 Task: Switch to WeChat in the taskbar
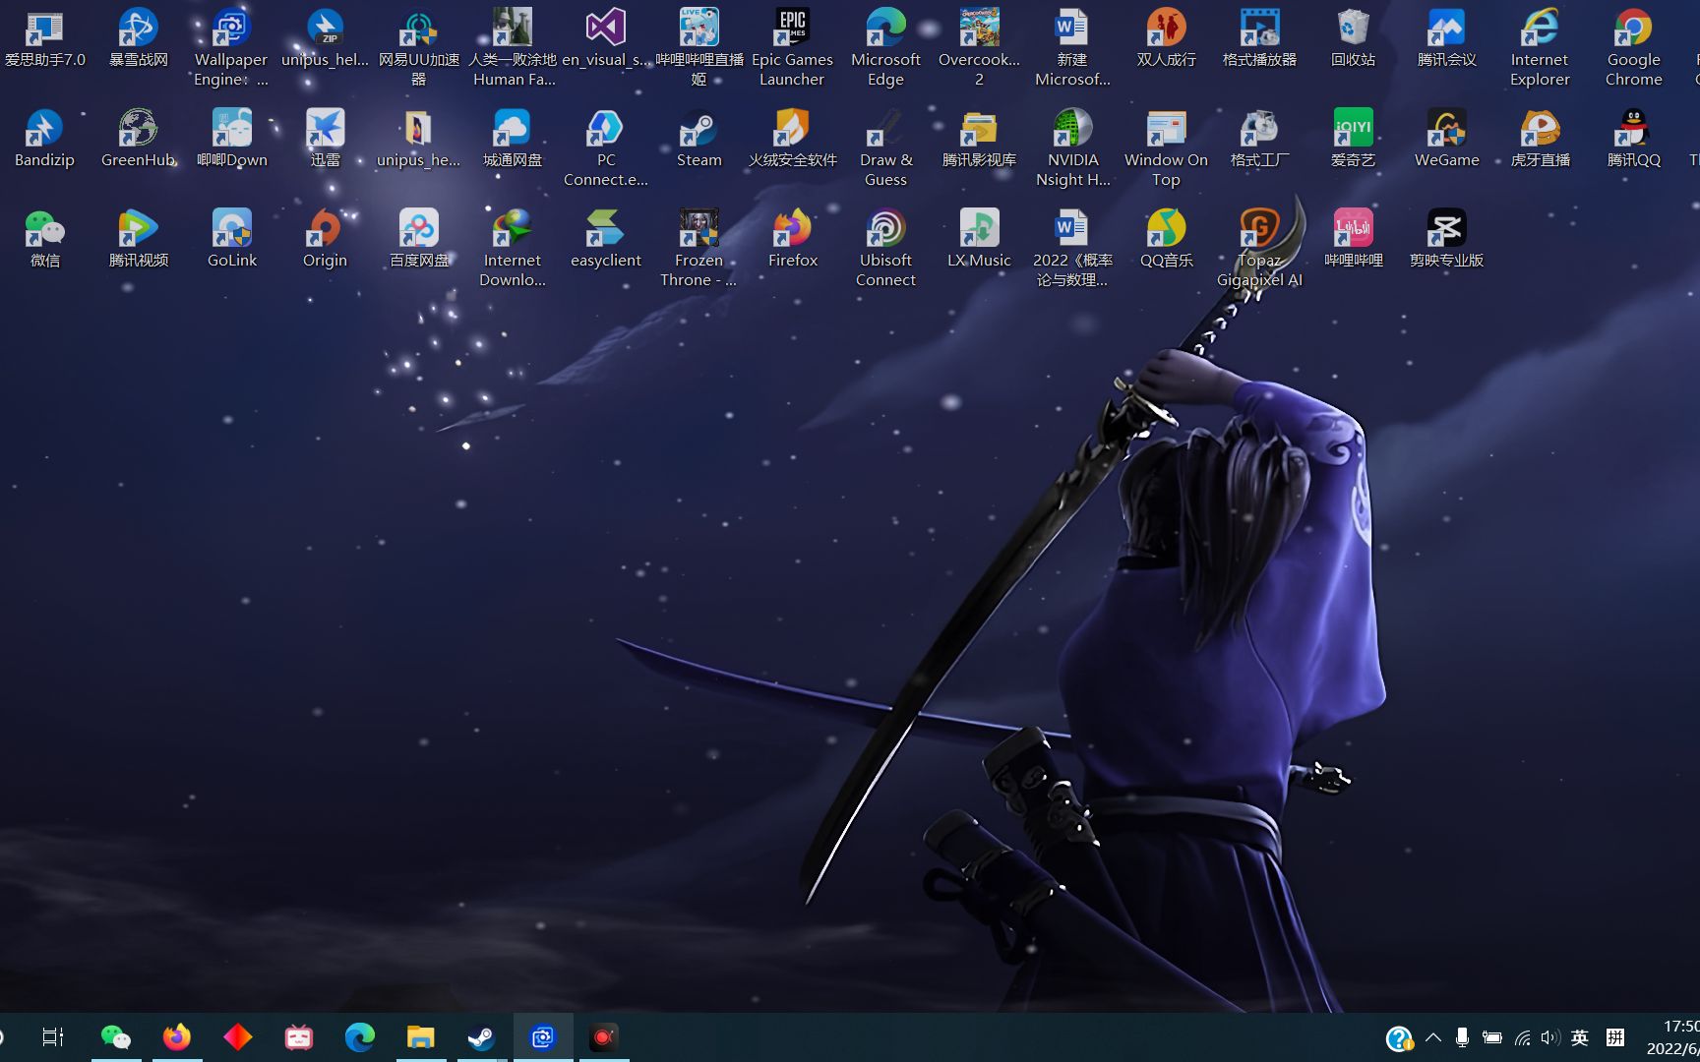[x=116, y=1037]
